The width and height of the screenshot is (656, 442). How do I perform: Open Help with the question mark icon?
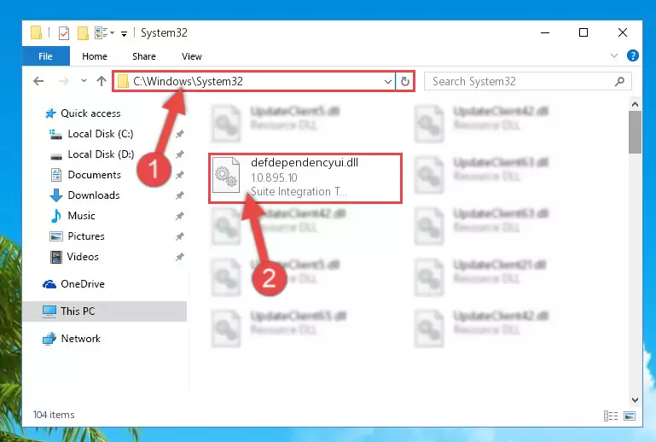point(633,55)
